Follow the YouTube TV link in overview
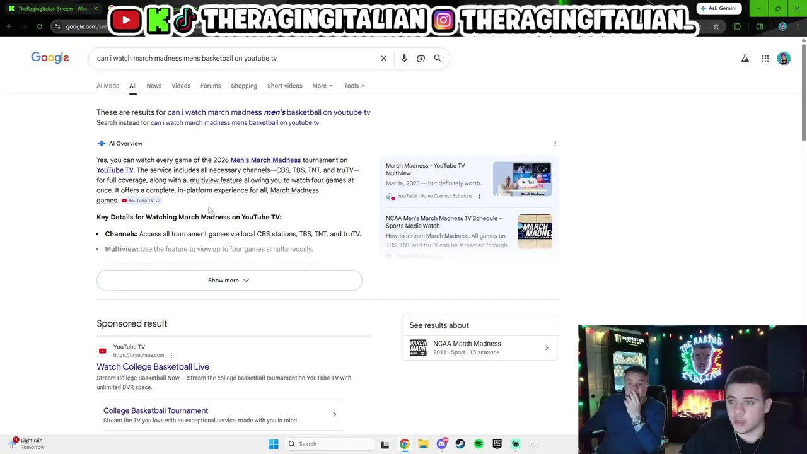Image resolution: width=807 pixels, height=454 pixels. (x=115, y=170)
